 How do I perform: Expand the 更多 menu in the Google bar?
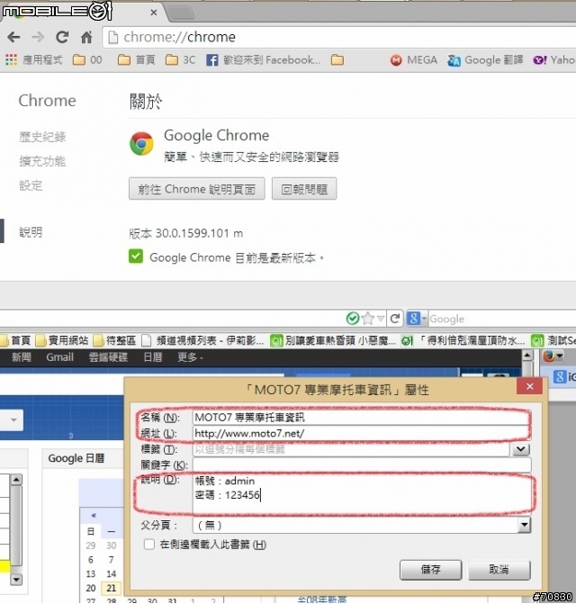[x=190, y=357]
